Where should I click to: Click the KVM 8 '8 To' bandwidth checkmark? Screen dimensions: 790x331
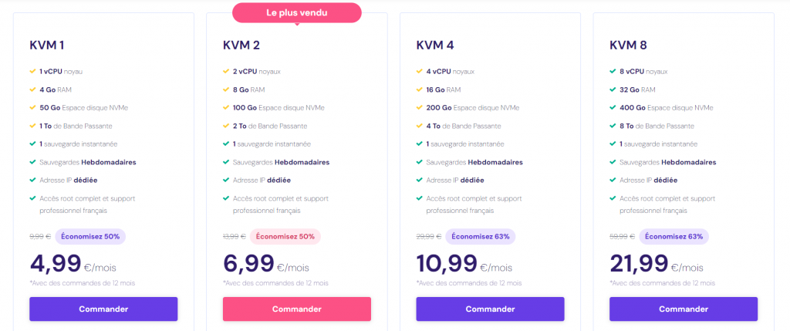pyautogui.click(x=613, y=126)
